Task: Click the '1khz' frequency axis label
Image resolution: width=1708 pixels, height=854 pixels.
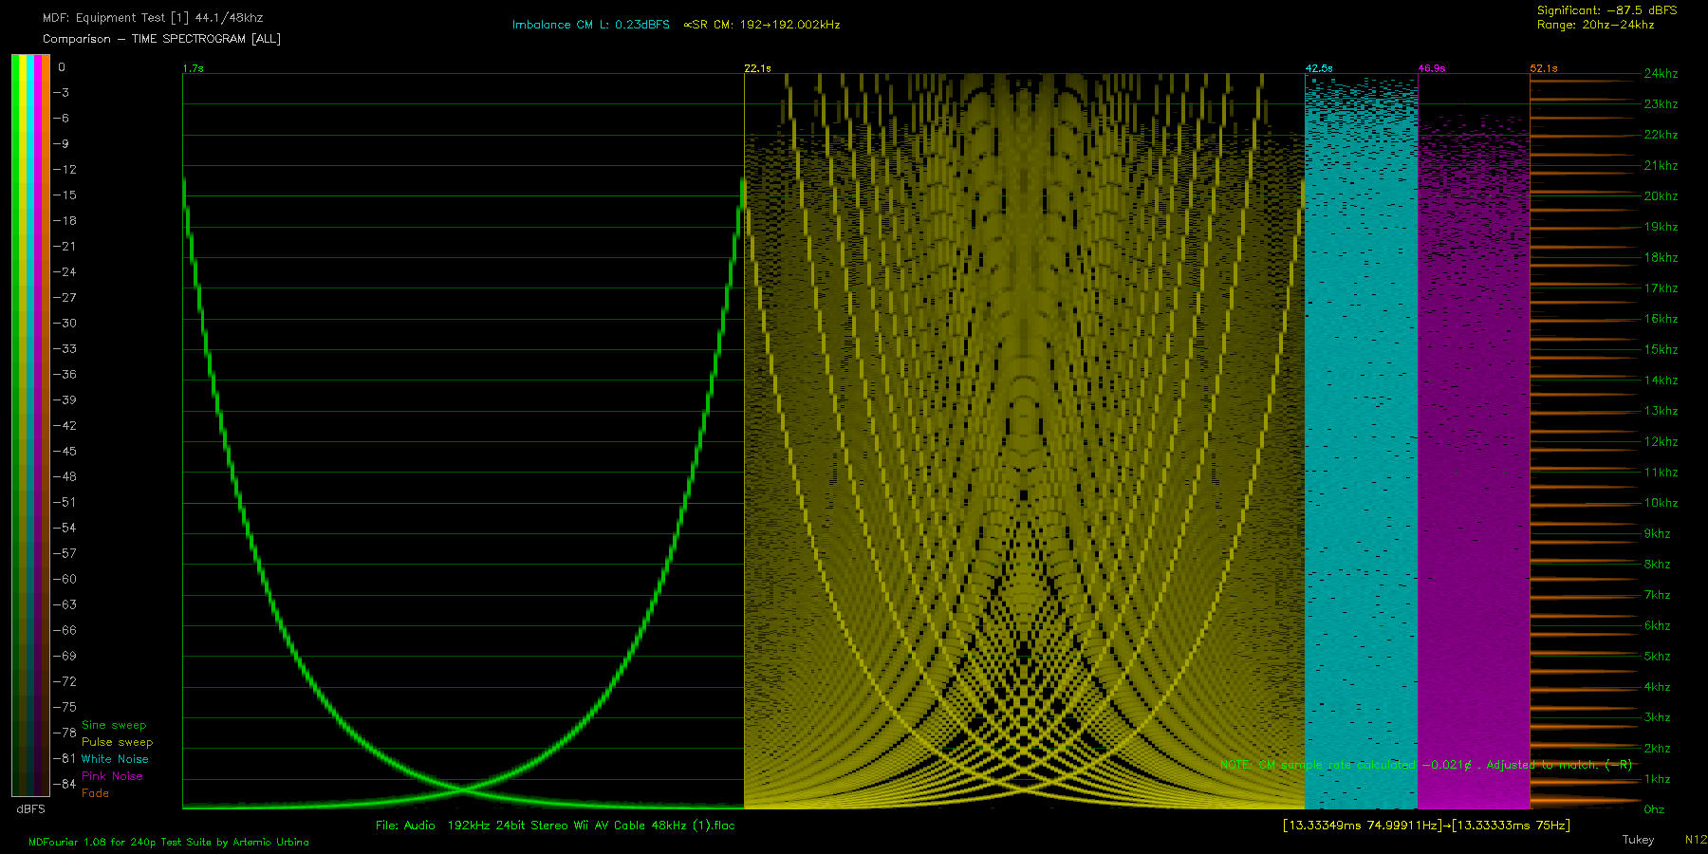Action: [x=1658, y=780]
